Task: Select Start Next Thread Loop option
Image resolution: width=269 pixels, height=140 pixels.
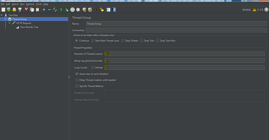Action: coord(93,41)
